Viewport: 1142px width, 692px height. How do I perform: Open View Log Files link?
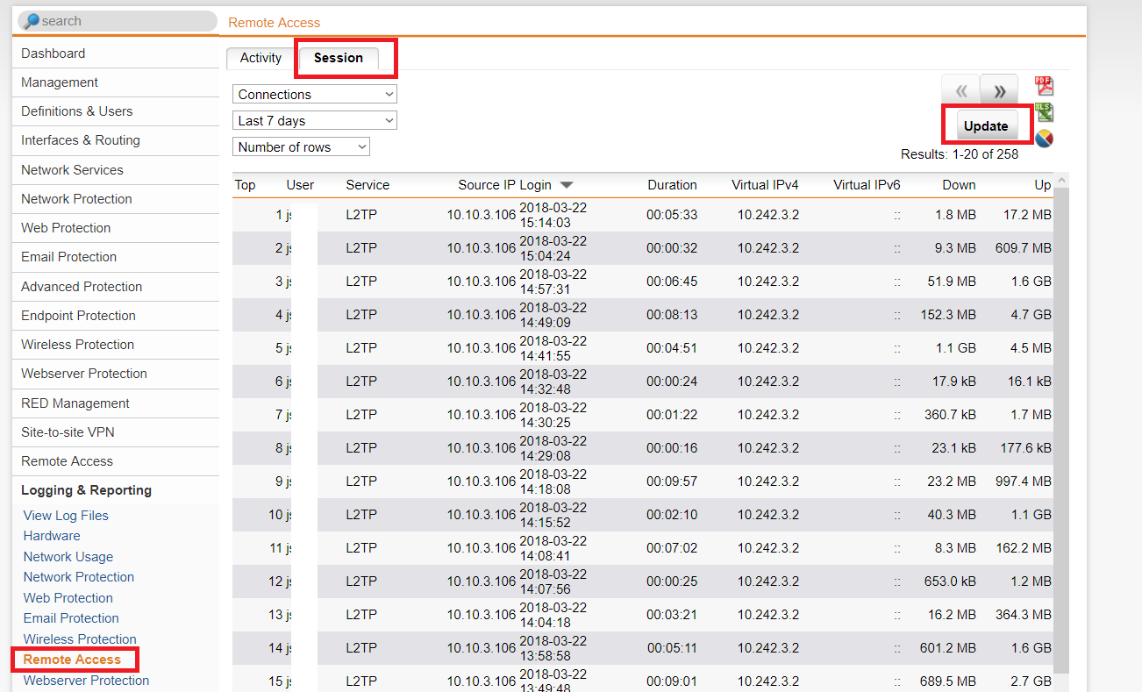tap(66, 516)
